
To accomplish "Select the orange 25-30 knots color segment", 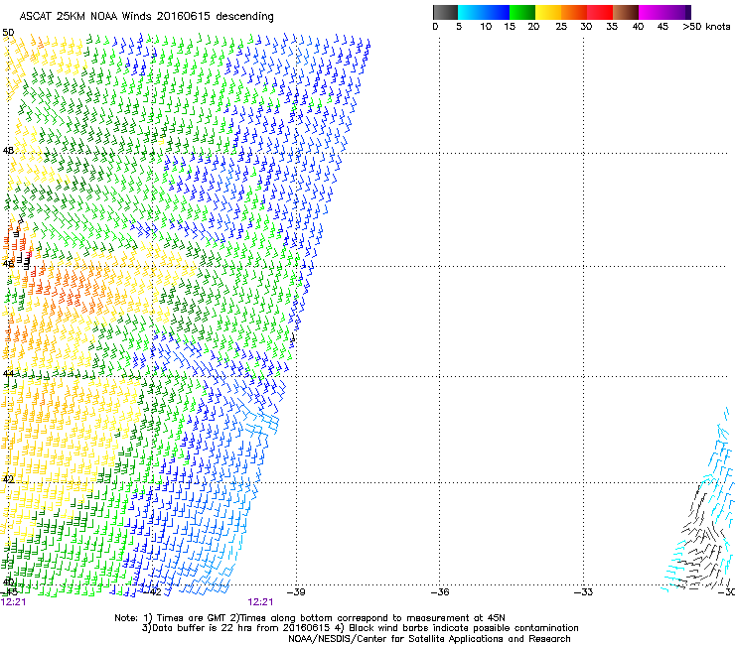I will coord(574,12).
